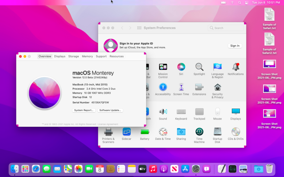Open Displays preference pane icon
The height and width of the screenshot is (177, 284).
236,112
